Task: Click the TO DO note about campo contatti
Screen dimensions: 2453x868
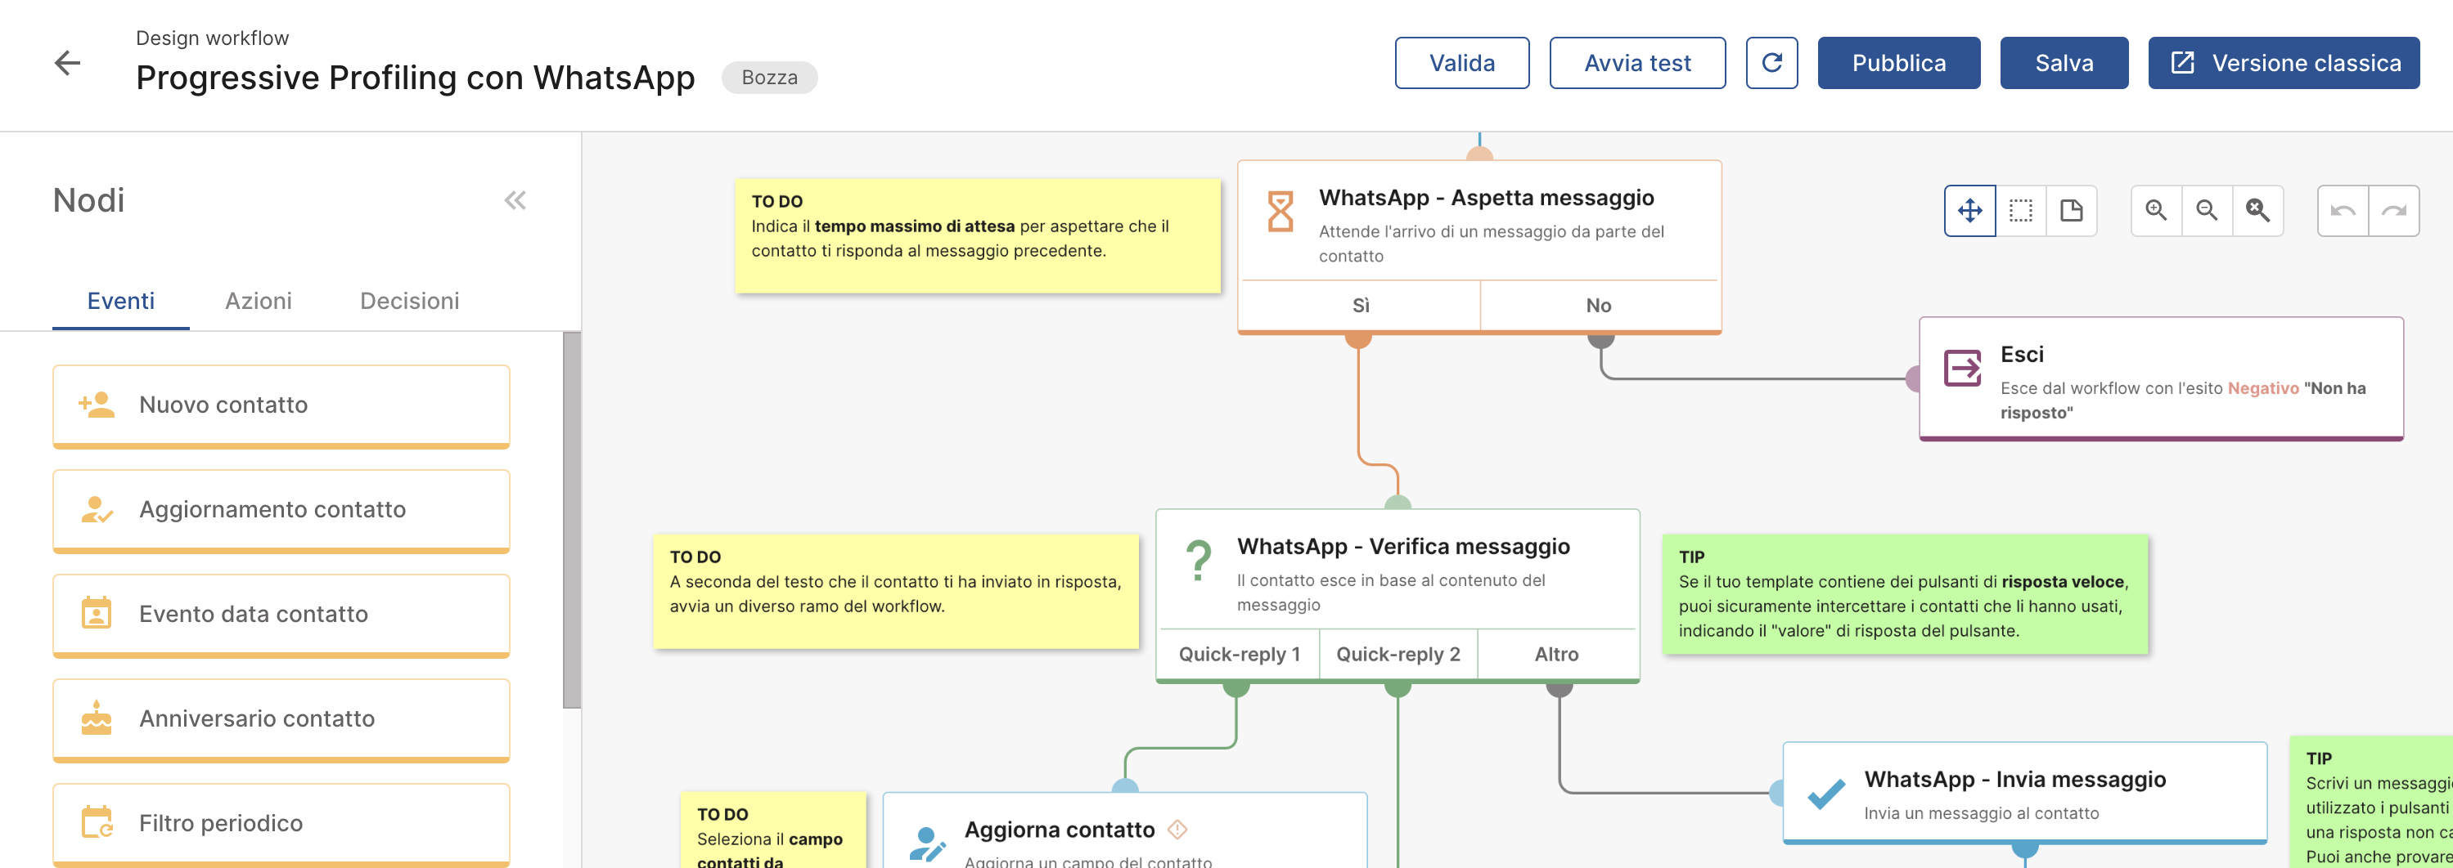Action: coord(773,830)
